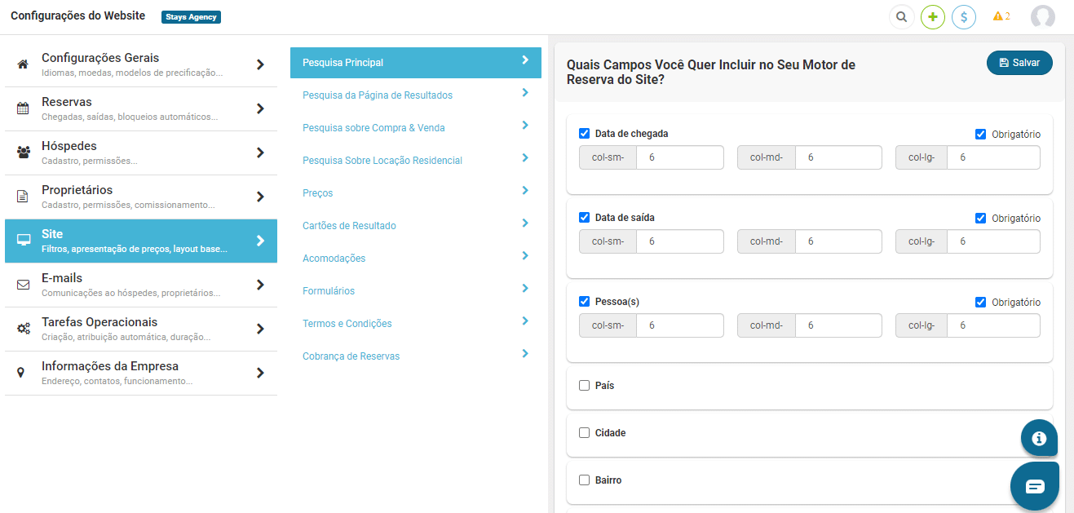Click the document icon beside Proprietários
The image size is (1074, 513).
pos(23,197)
